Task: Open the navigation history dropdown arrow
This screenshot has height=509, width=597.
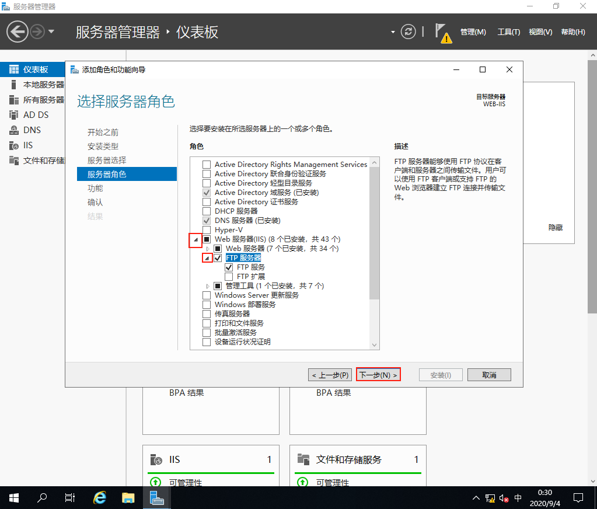Action: [51, 32]
